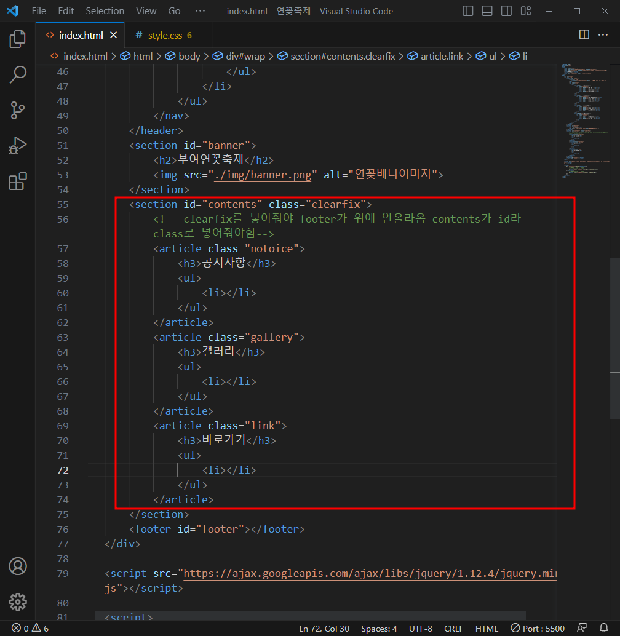Image resolution: width=620 pixels, height=636 pixels.
Task: Click the VS Code logo icon
Action: (13, 10)
